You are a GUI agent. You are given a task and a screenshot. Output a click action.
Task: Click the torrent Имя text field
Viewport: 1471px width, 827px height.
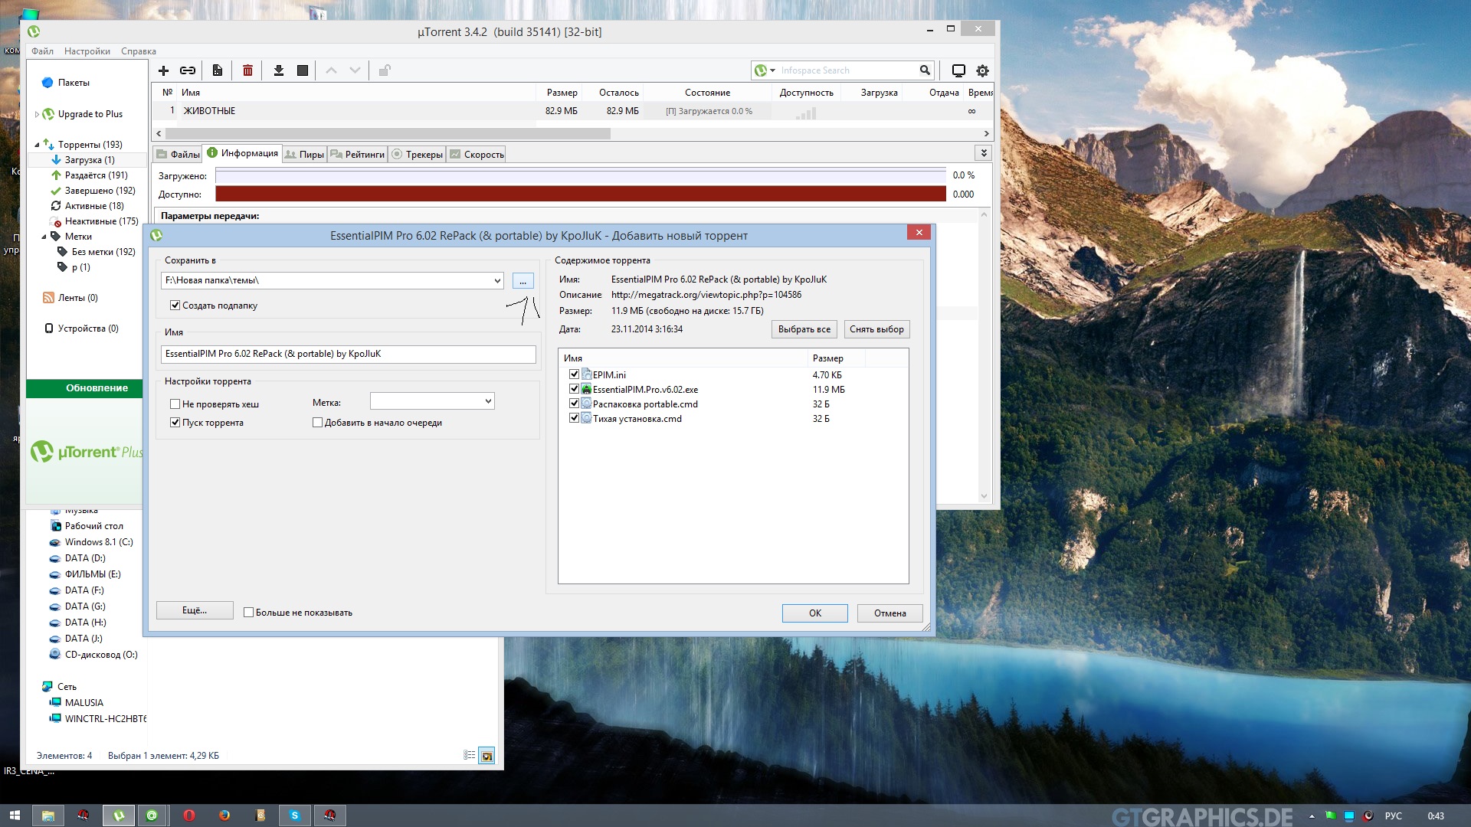point(349,354)
